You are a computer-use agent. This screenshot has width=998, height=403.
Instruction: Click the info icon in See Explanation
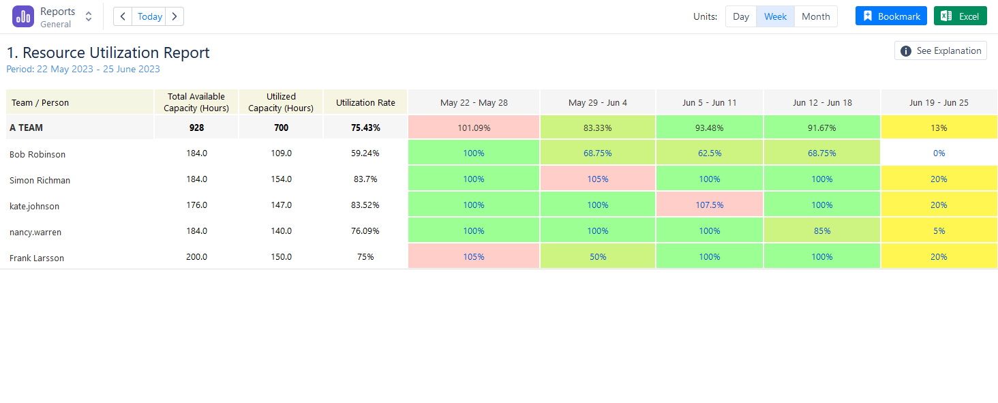point(906,51)
